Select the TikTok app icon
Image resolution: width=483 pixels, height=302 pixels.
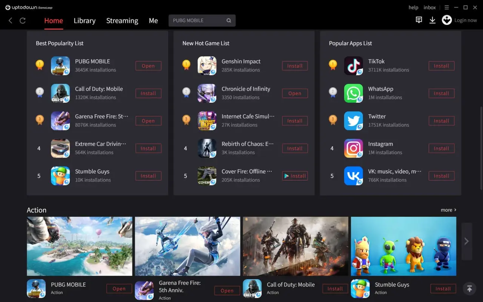[x=354, y=65]
